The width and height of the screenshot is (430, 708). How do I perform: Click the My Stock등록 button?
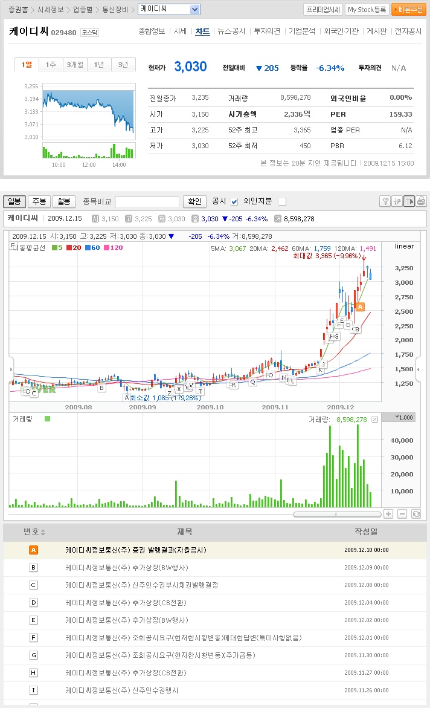(367, 10)
